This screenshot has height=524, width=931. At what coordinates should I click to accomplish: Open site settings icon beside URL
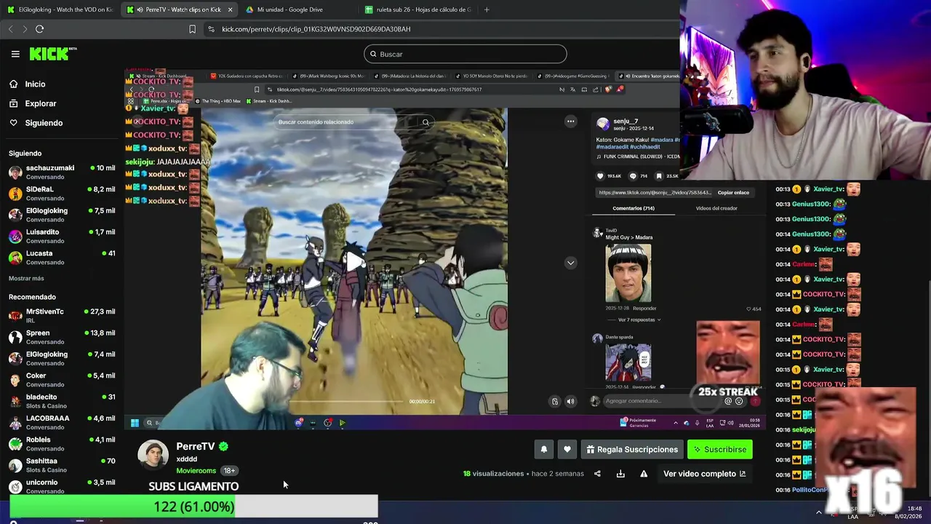[211, 29]
